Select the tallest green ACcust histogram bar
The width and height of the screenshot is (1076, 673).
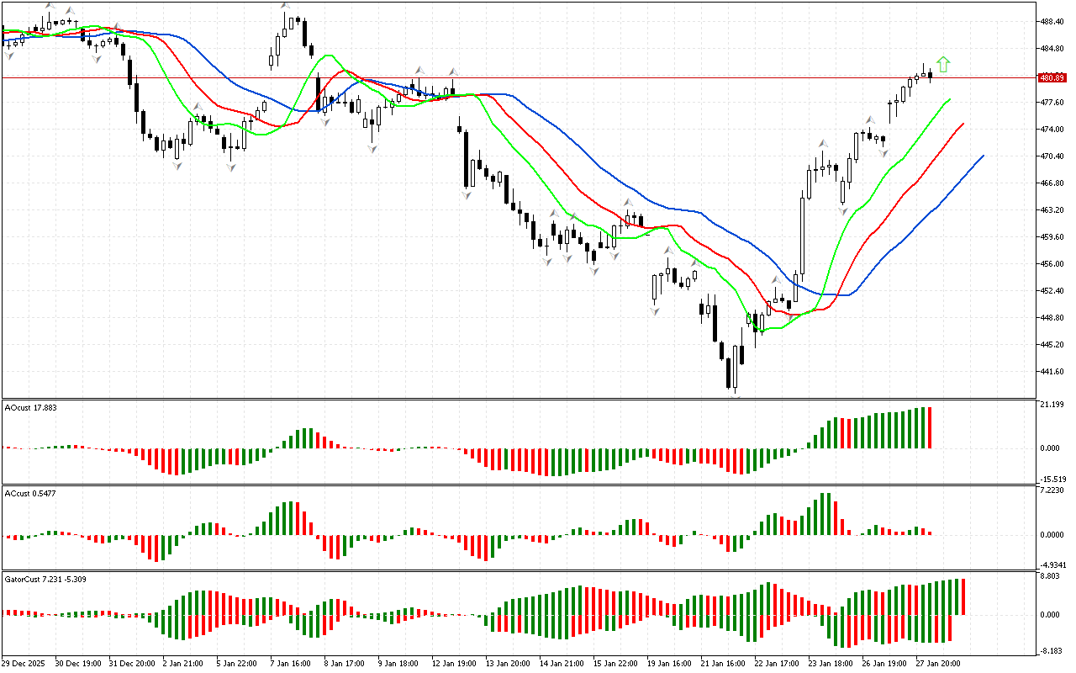[823, 513]
